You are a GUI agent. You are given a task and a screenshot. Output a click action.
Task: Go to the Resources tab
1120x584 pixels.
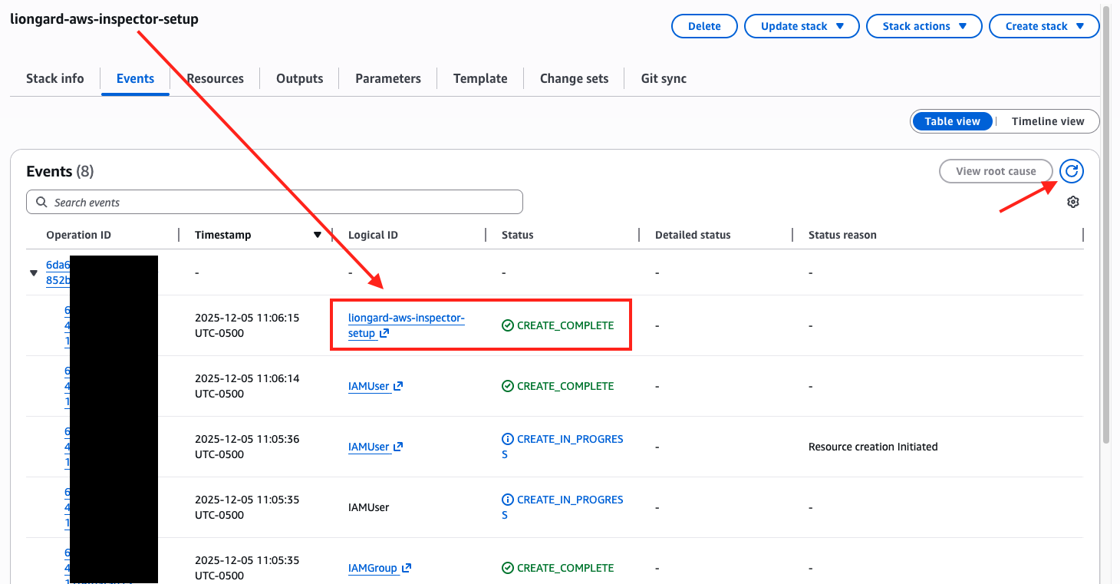tap(215, 78)
